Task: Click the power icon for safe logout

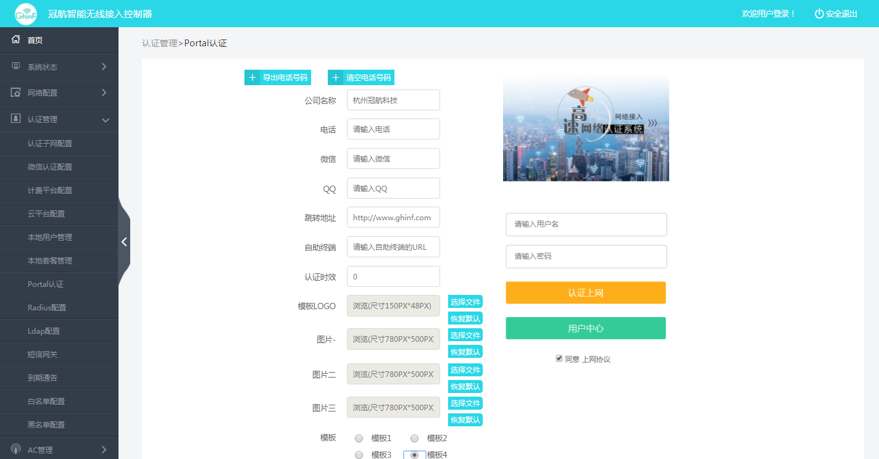Action: [819, 14]
